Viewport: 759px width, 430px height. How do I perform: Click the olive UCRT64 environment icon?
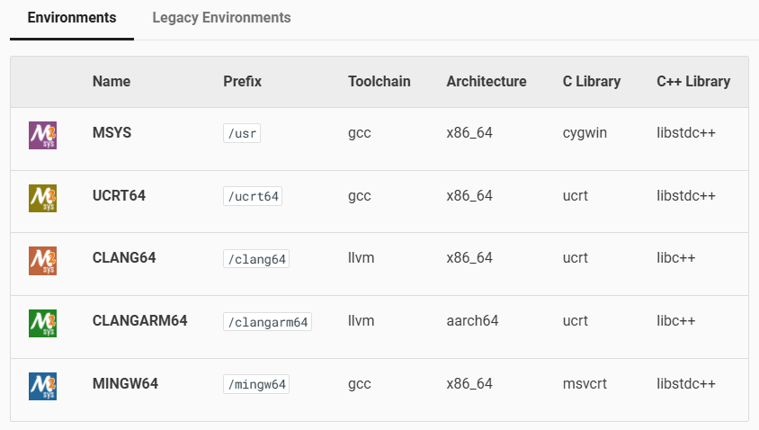tap(42, 197)
